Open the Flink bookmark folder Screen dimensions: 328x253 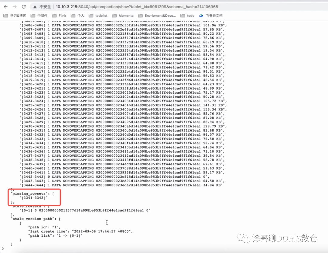point(59,16)
